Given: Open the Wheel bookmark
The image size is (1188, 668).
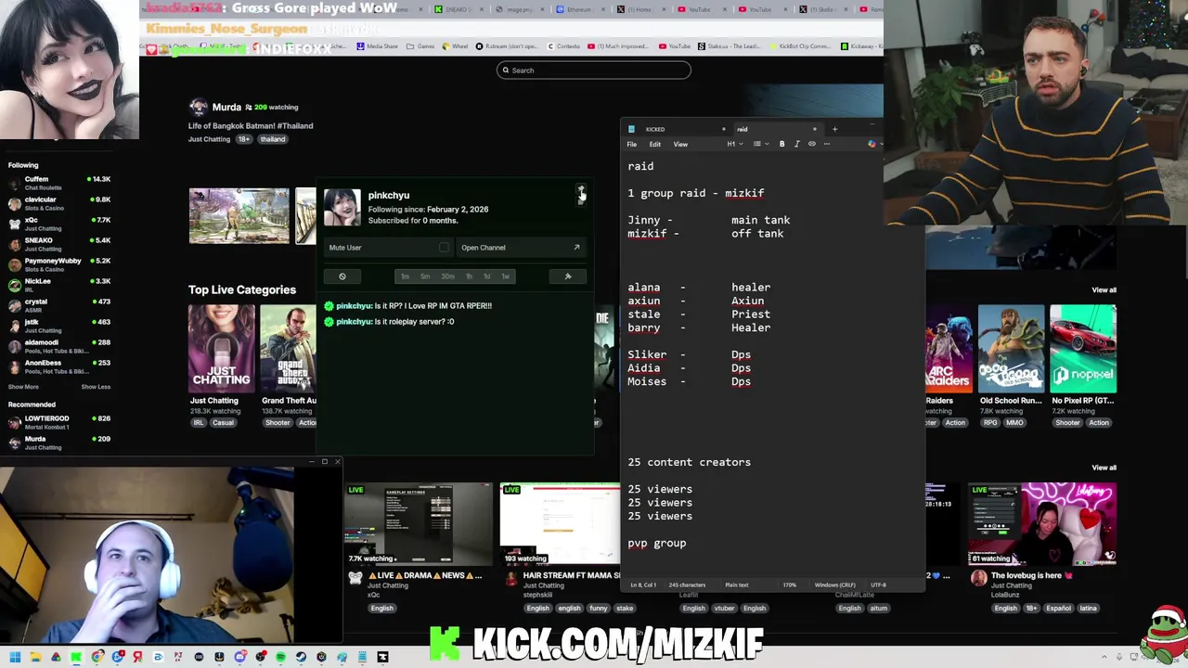Looking at the screenshot, I should click(455, 46).
